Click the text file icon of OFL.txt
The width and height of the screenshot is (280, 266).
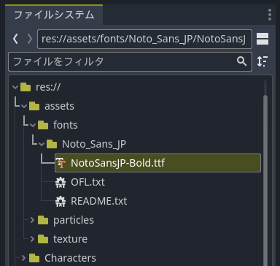(x=61, y=182)
